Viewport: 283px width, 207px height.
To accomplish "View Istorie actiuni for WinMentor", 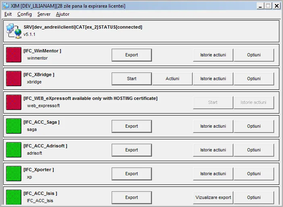I will (213, 55).
